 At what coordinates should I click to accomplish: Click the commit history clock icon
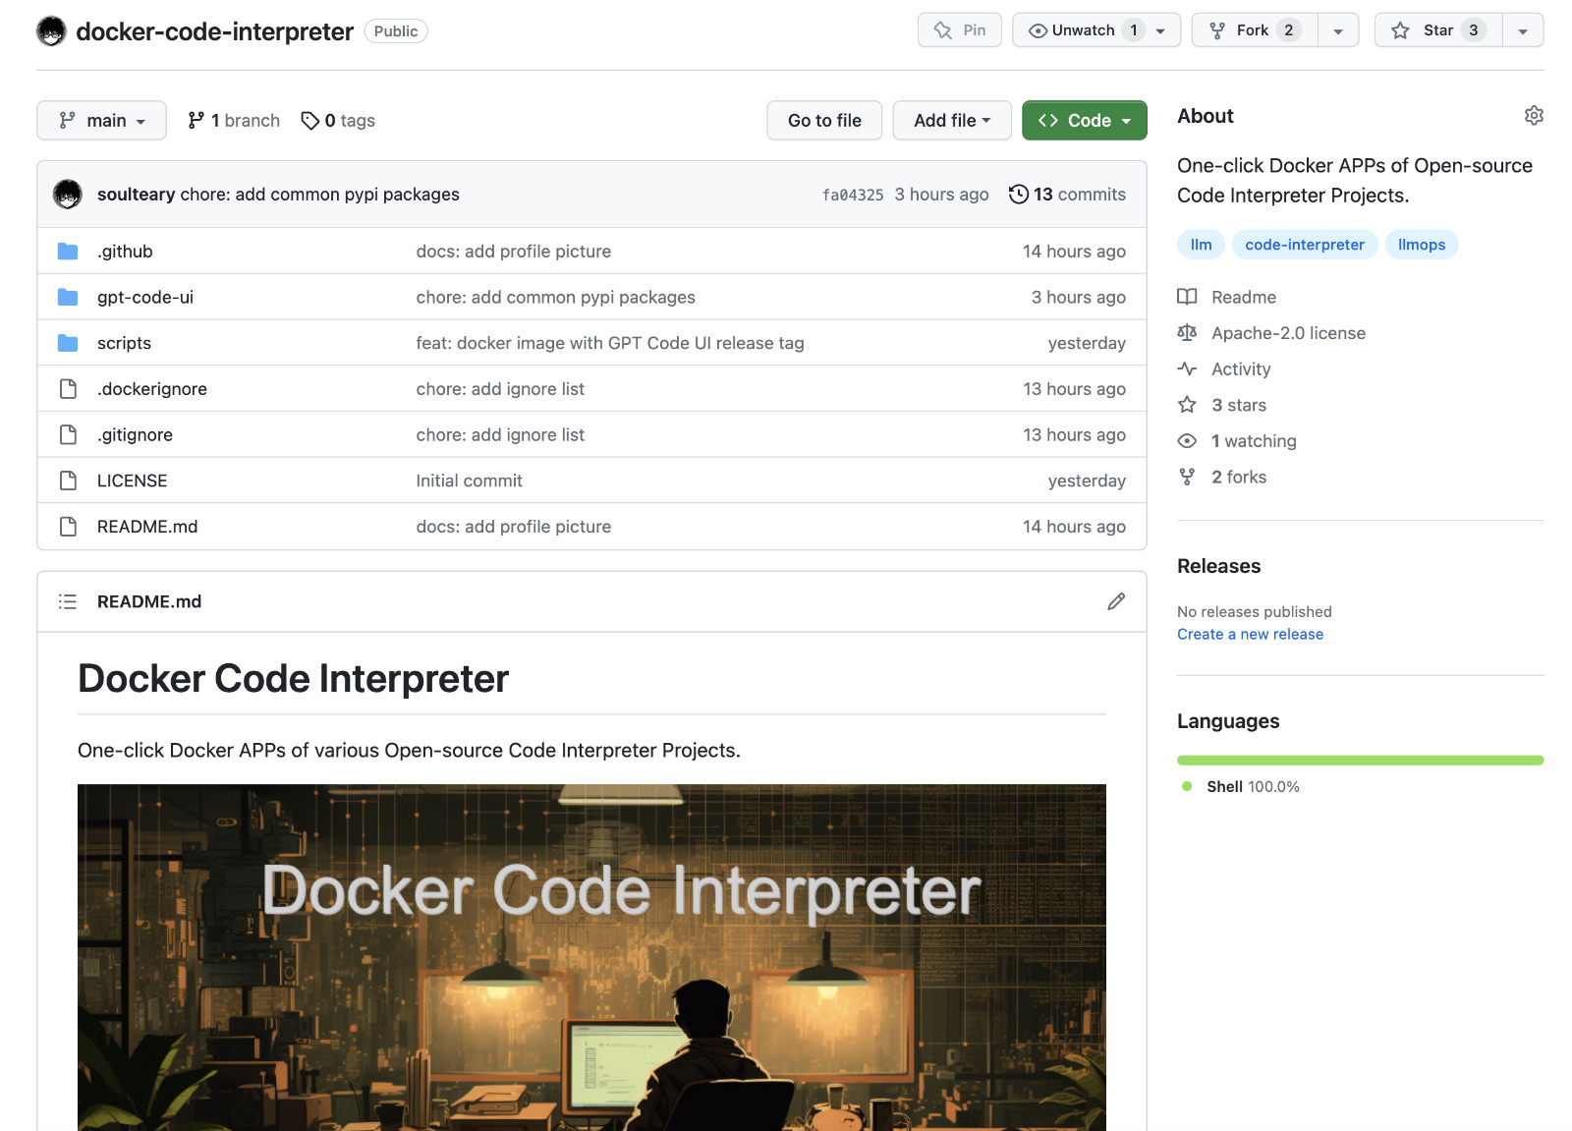[1019, 195]
